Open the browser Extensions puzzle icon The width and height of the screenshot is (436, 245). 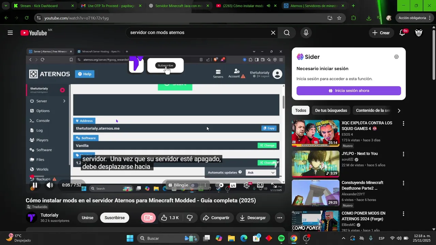pyautogui.click(x=354, y=18)
